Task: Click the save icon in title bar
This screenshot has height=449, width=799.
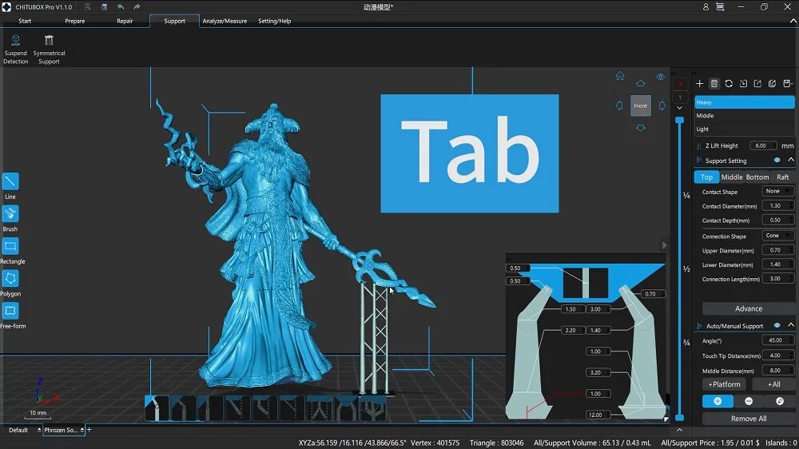Action: pos(105,7)
